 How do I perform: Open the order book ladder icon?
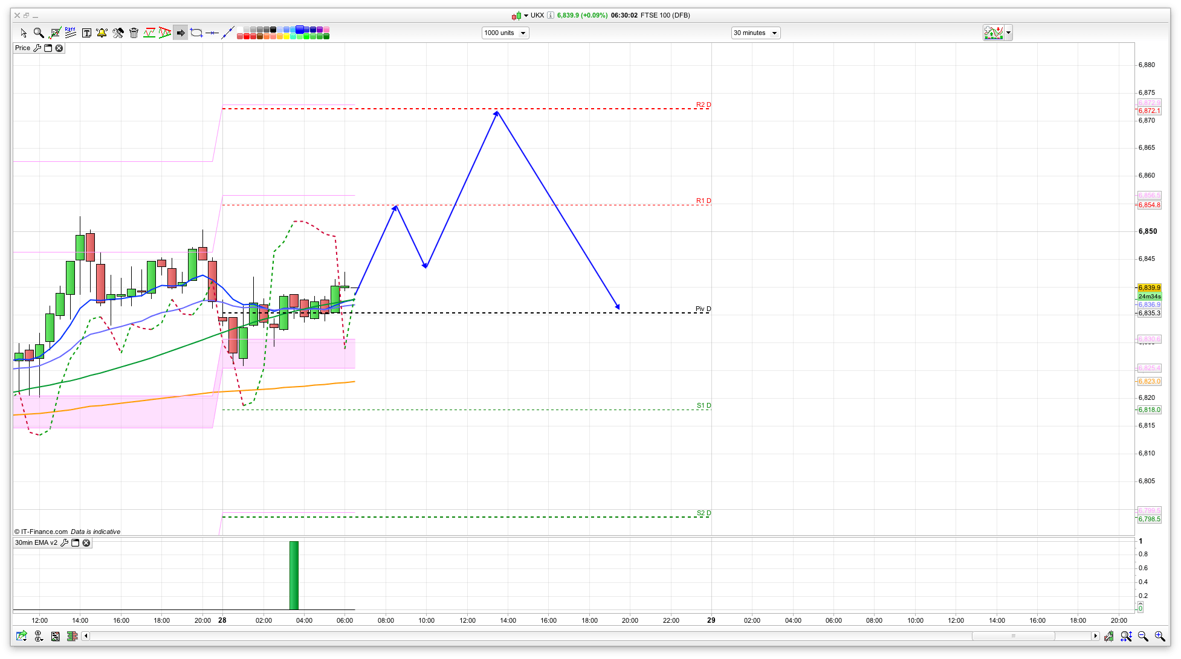[x=72, y=636]
